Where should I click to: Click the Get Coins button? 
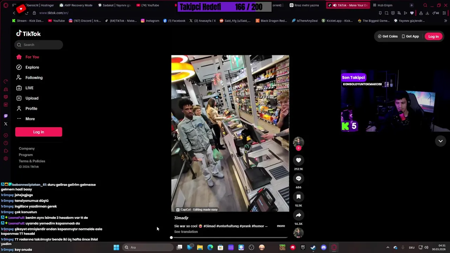(388, 37)
